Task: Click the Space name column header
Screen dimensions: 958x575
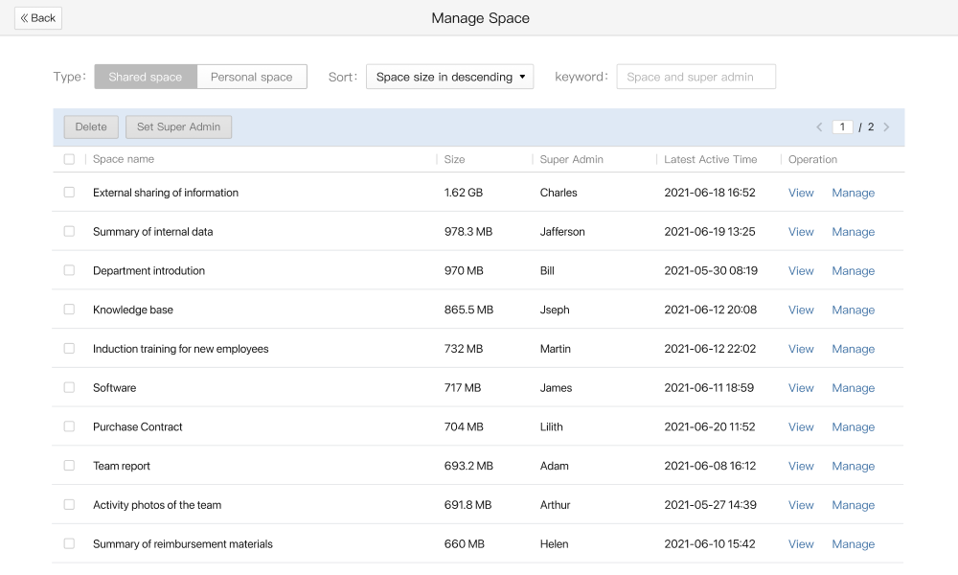Action: [x=124, y=159]
